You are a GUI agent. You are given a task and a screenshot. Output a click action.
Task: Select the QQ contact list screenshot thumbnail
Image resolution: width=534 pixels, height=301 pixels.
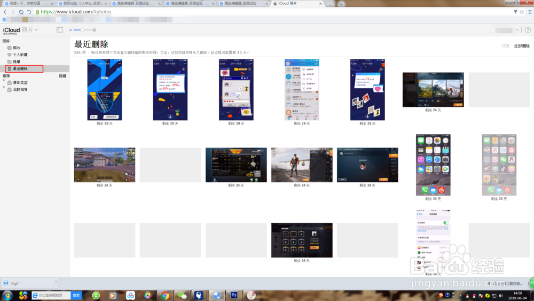302,90
